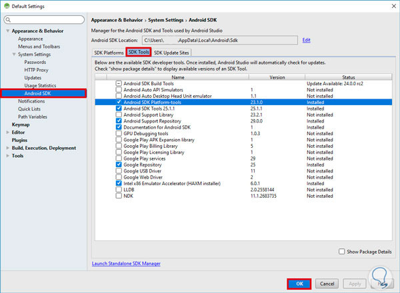Sort by Name column header
The width and height of the screenshot is (400, 293).
pyautogui.click(x=177, y=77)
